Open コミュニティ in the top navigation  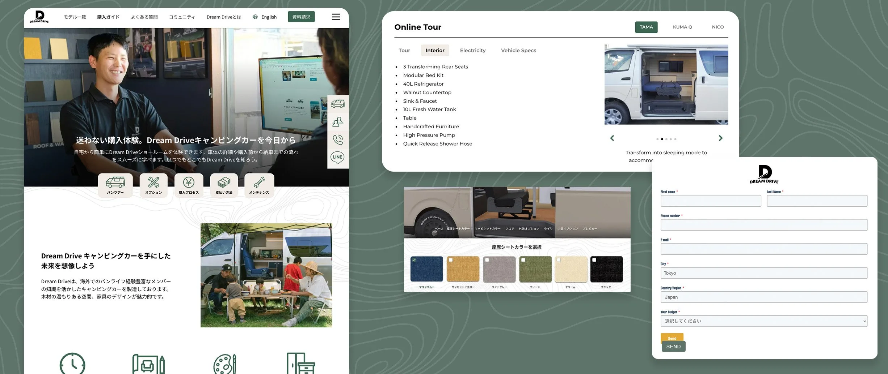(x=182, y=17)
